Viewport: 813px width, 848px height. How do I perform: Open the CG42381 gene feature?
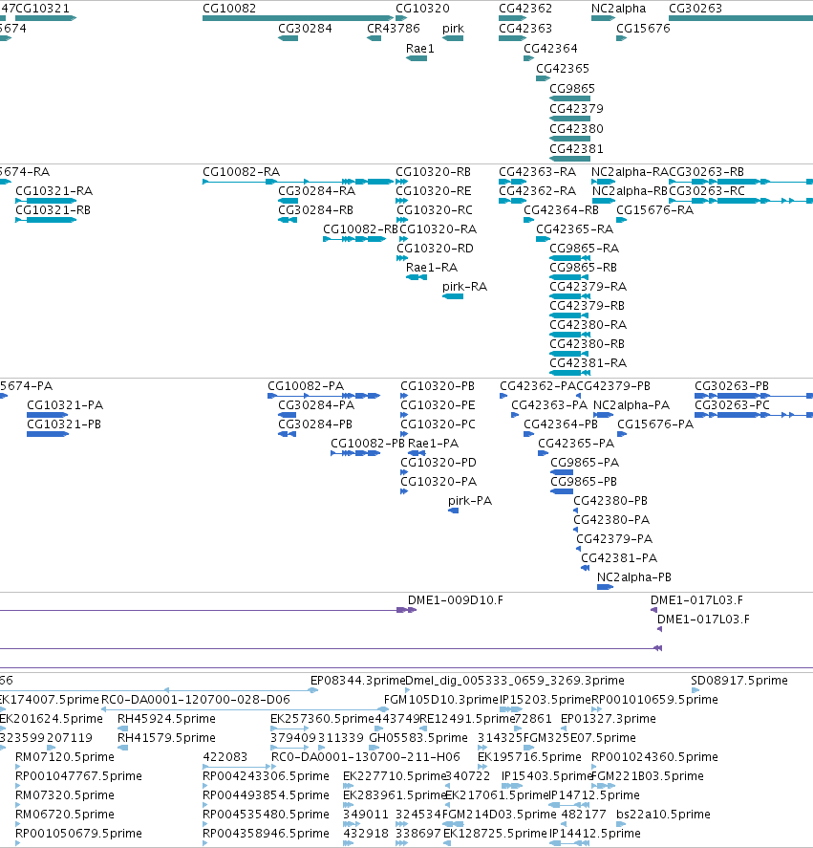[569, 159]
